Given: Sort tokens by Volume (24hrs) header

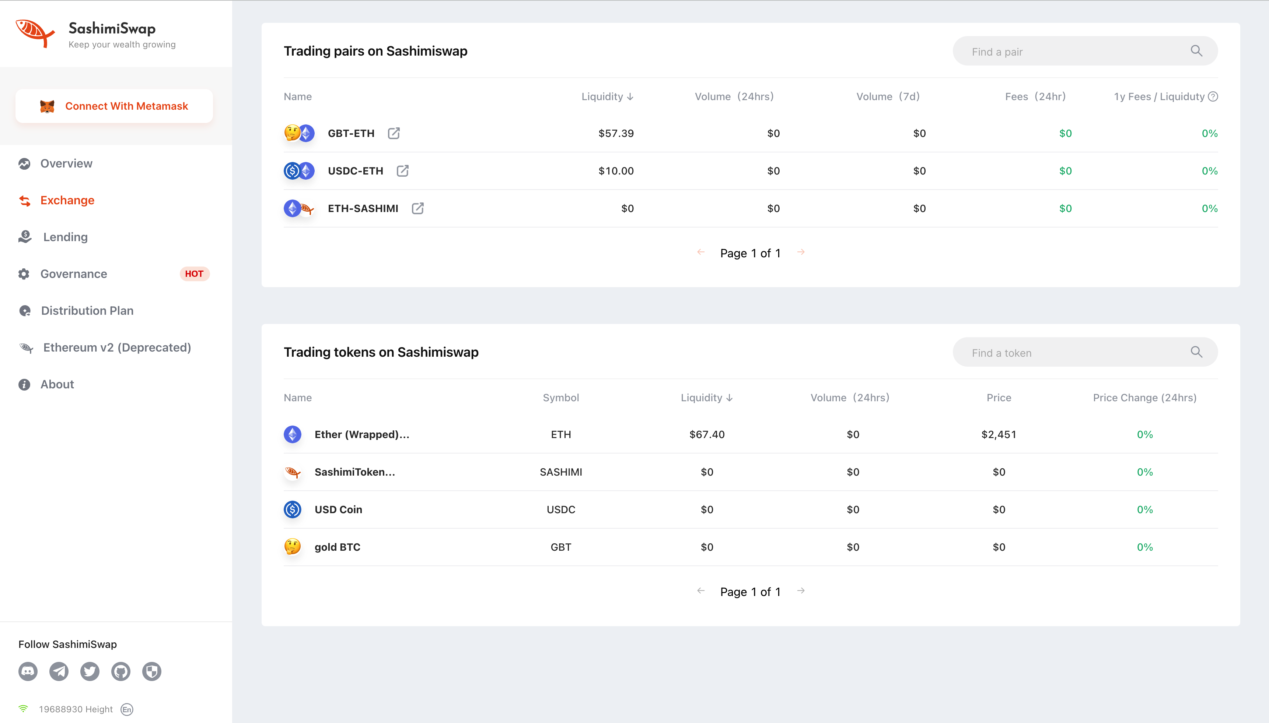Looking at the screenshot, I should (x=850, y=397).
